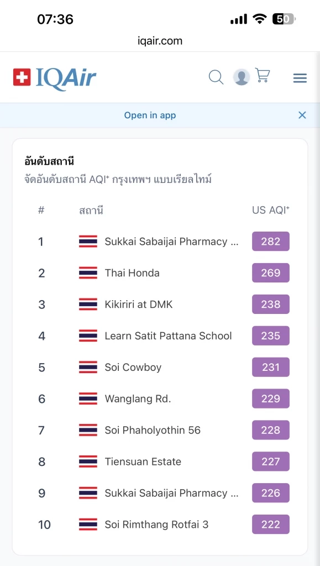Open search using the magnifier icon
The width and height of the screenshot is (320, 566).
(216, 77)
